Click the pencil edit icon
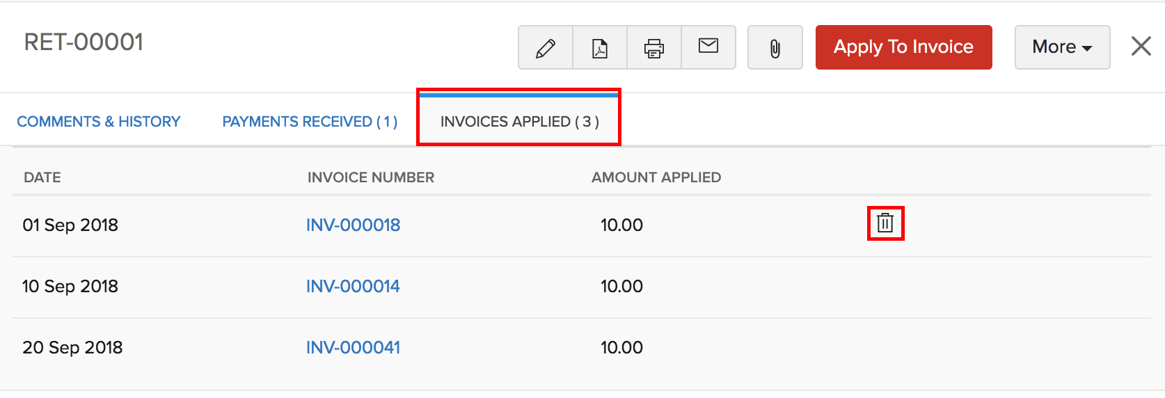Viewport: 1165px width, 398px height. [x=546, y=48]
